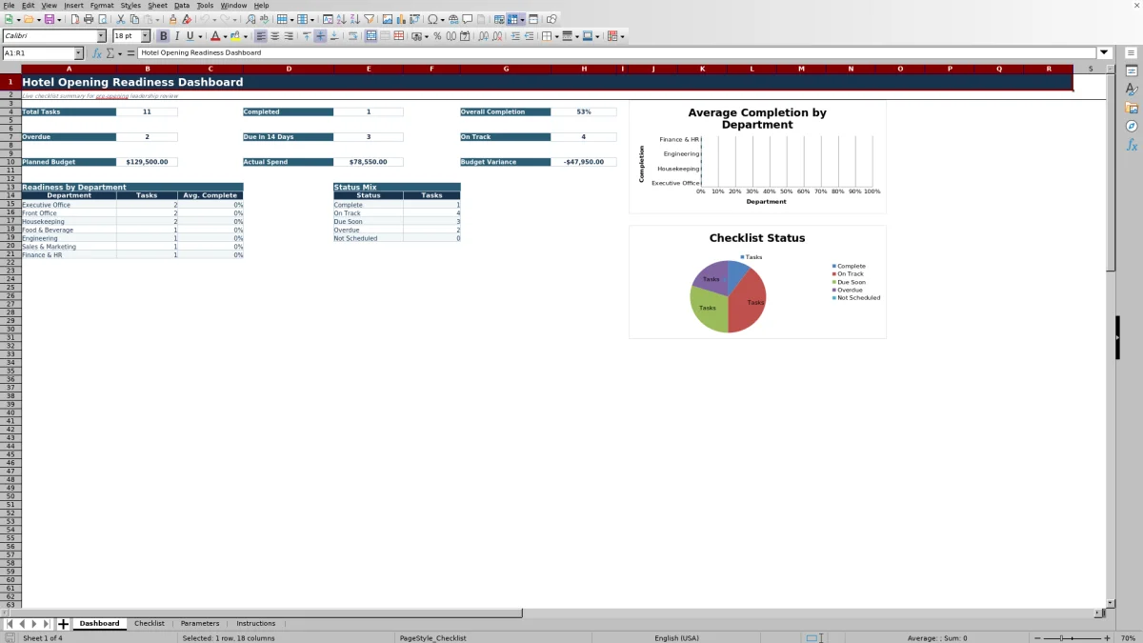Image resolution: width=1143 pixels, height=643 pixels.
Task: Toggle Align Left
Action: point(260,36)
